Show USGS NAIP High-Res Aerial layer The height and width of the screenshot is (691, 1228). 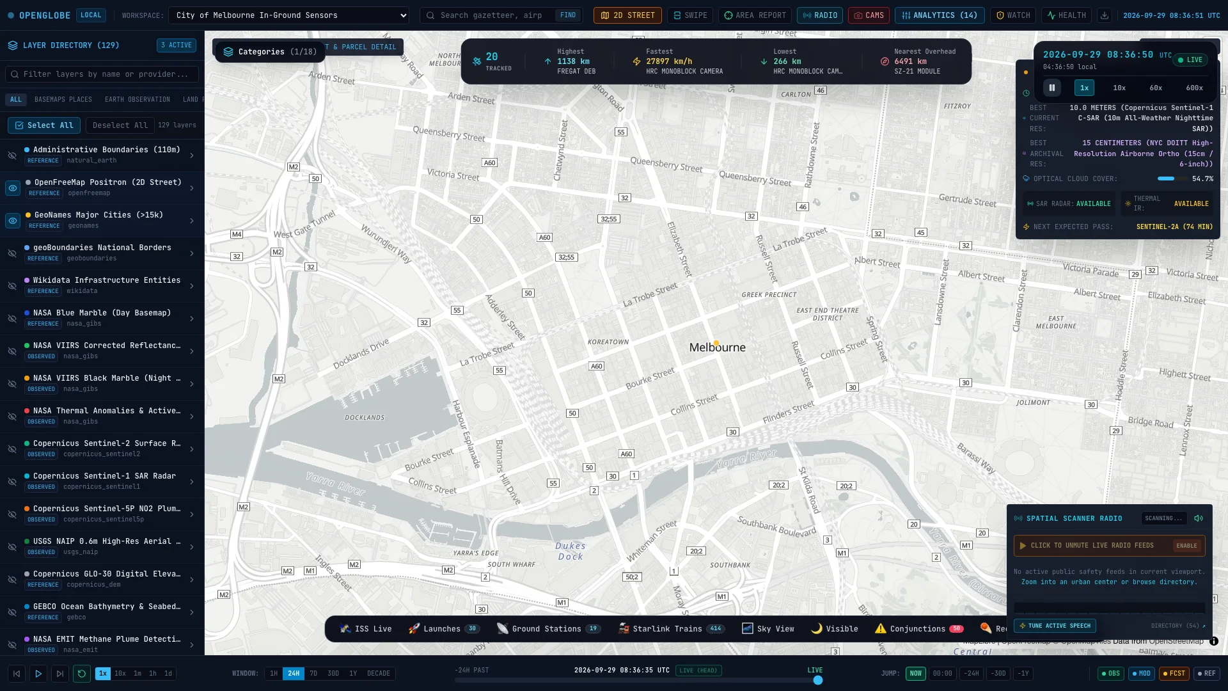coord(12,547)
